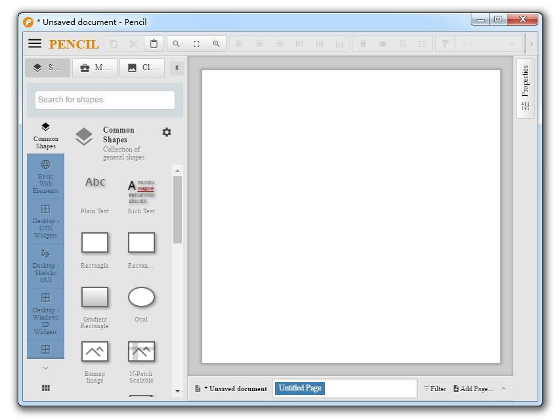The width and height of the screenshot is (560, 420).
Task: Click the make same height icon
Action: (x=383, y=44)
